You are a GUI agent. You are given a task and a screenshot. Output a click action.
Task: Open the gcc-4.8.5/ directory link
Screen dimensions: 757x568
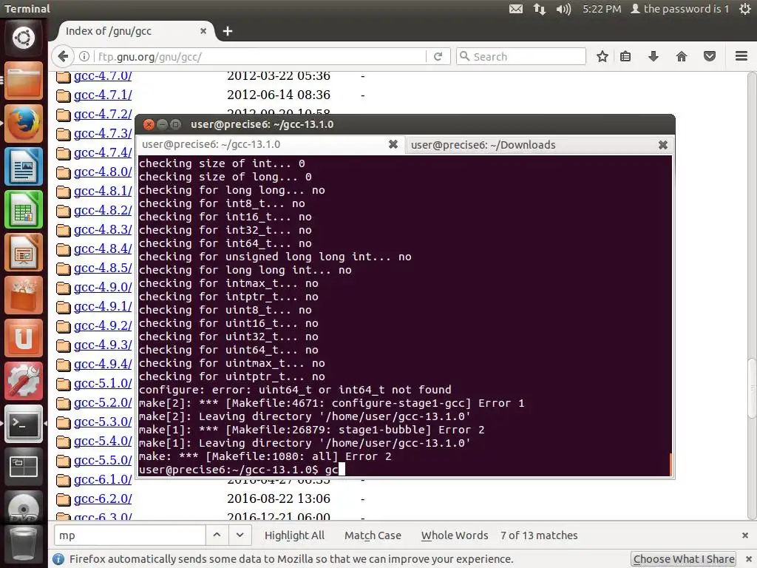pyautogui.click(x=103, y=268)
